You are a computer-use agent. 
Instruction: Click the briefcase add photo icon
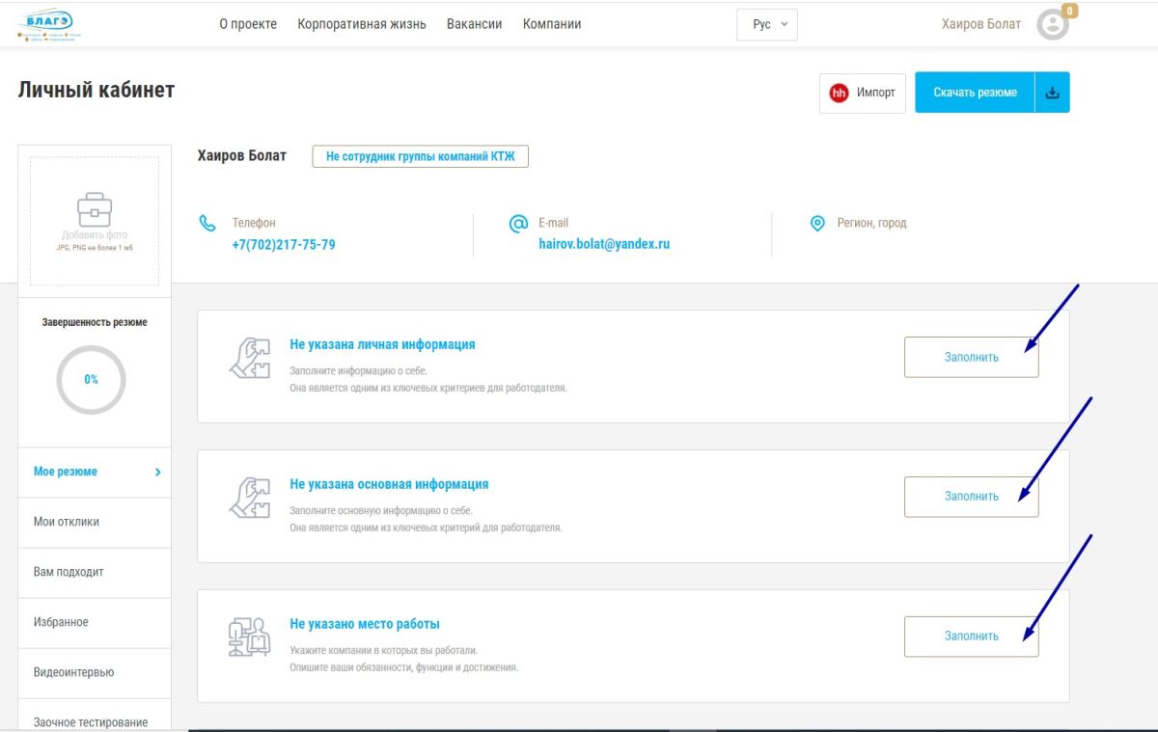(x=95, y=208)
